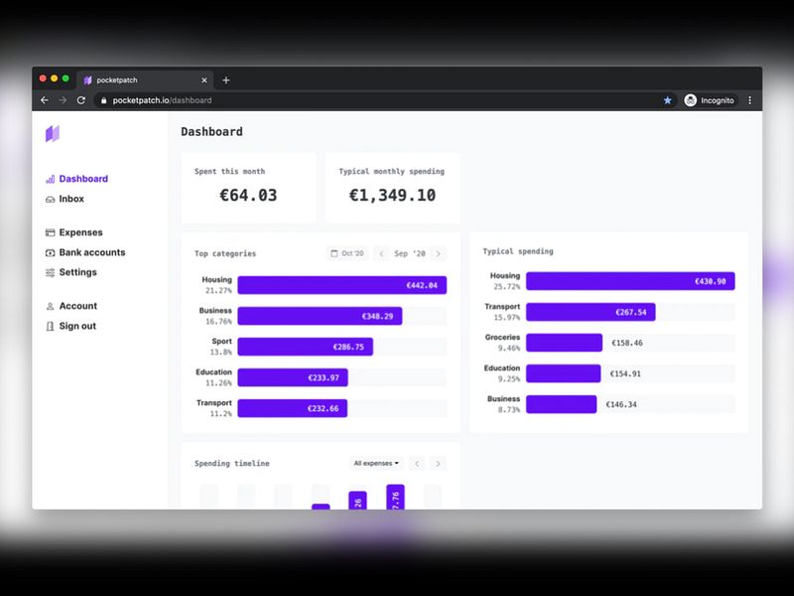Click the Top categories heading
The image size is (794, 596).
coord(225,253)
